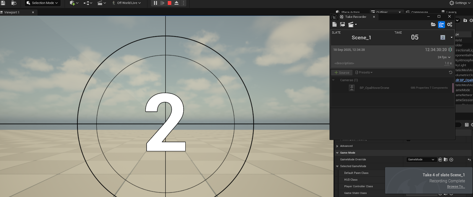Clear pending take with the new document icon
Viewport: 473px width, 197px height.
pyautogui.click(x=334, y=24)
